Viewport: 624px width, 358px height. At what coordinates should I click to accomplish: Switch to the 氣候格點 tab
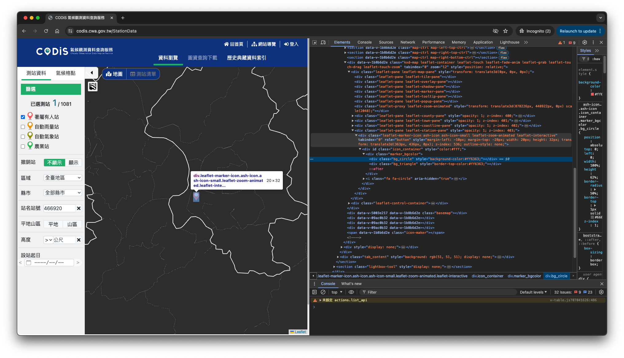pos(65,73)
